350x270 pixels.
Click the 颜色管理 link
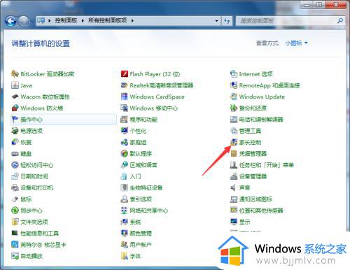coord(141,233)
